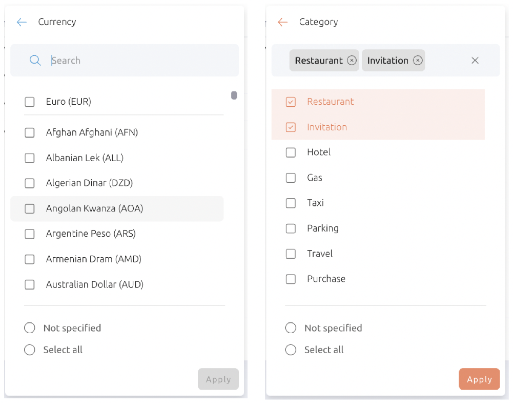Screen dimensions: 513x403
Task: Click the currency list scrollbar thumb
Action: pyautogui.click(x=234, y=95)
